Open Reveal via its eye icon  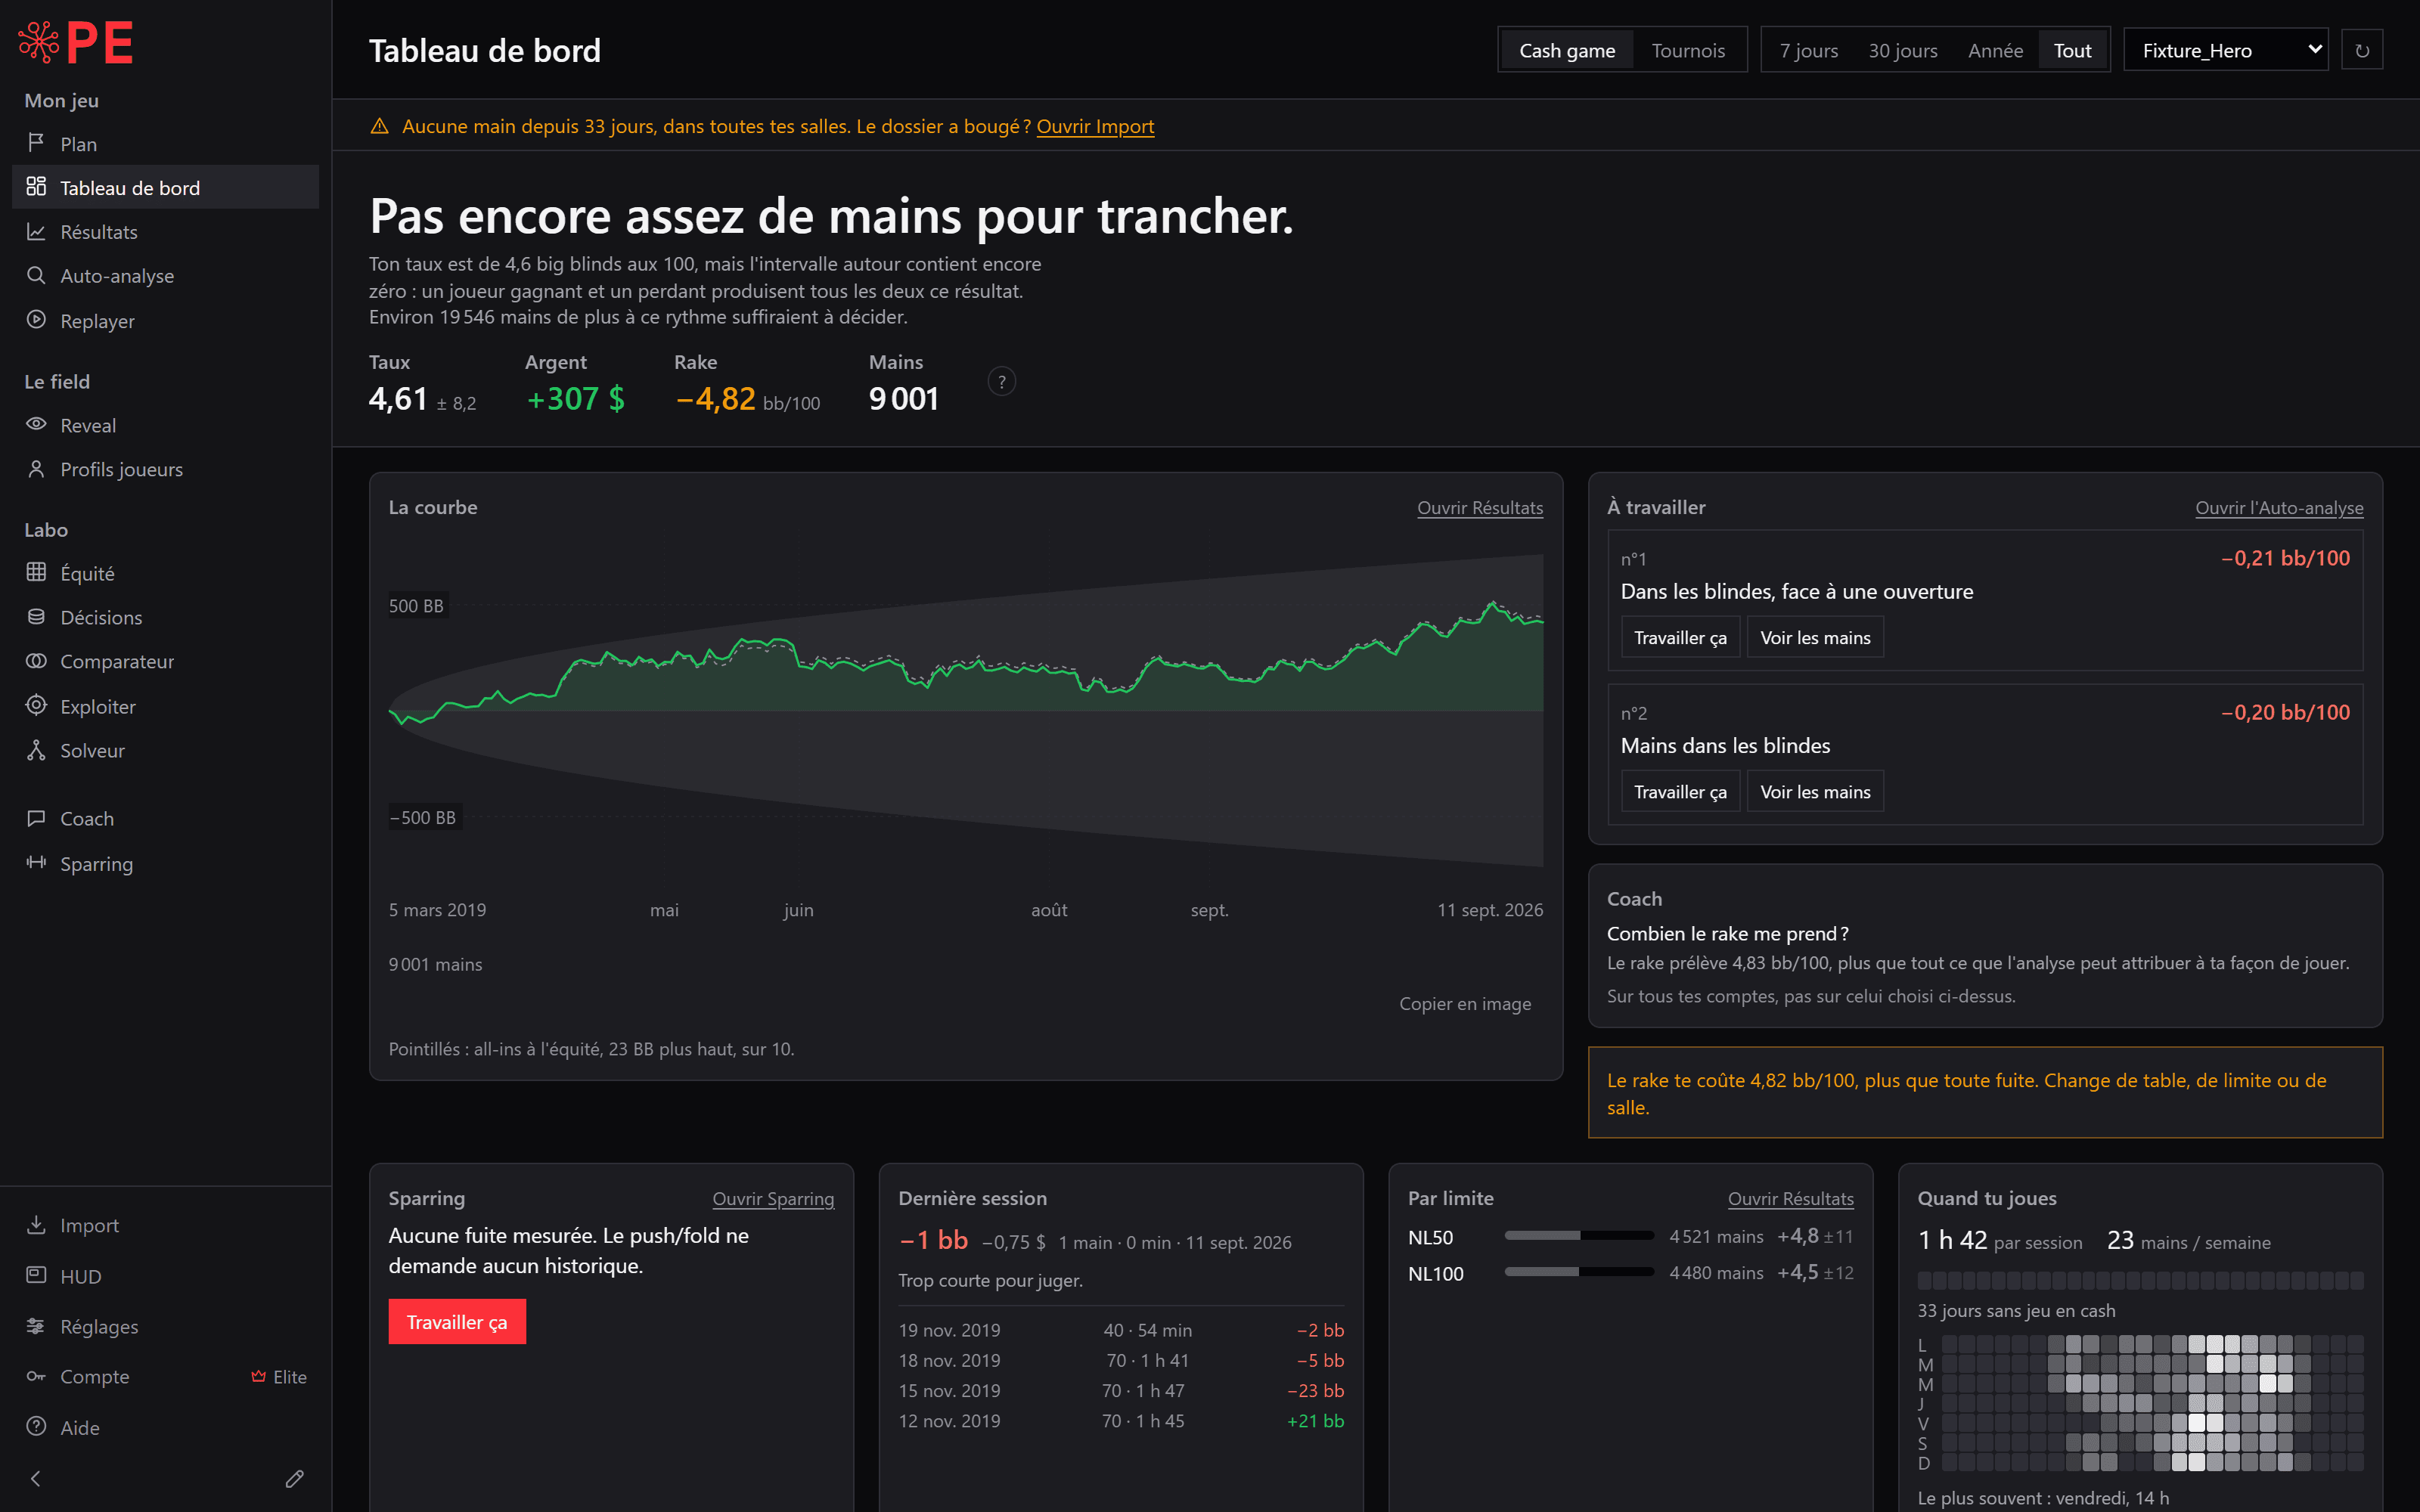(36, 424)
